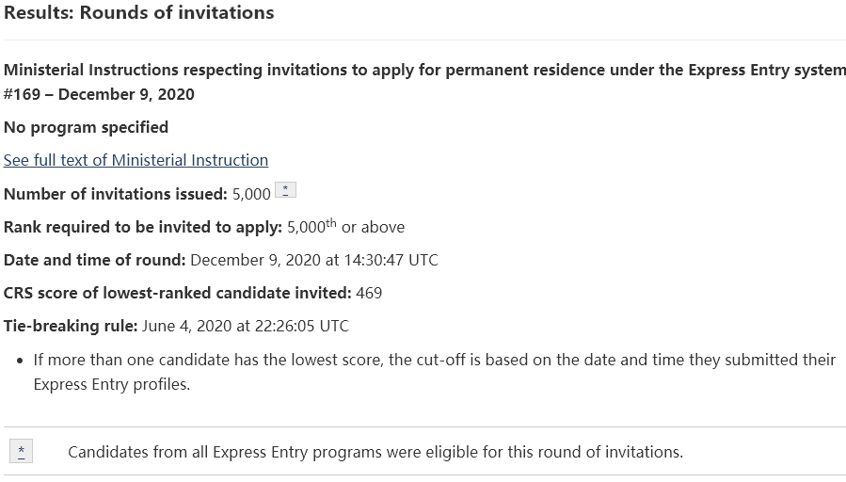Click the "Tie-breaking rule" label
The height and width of the screenshot is (482, 846).
tap(71, 326)
